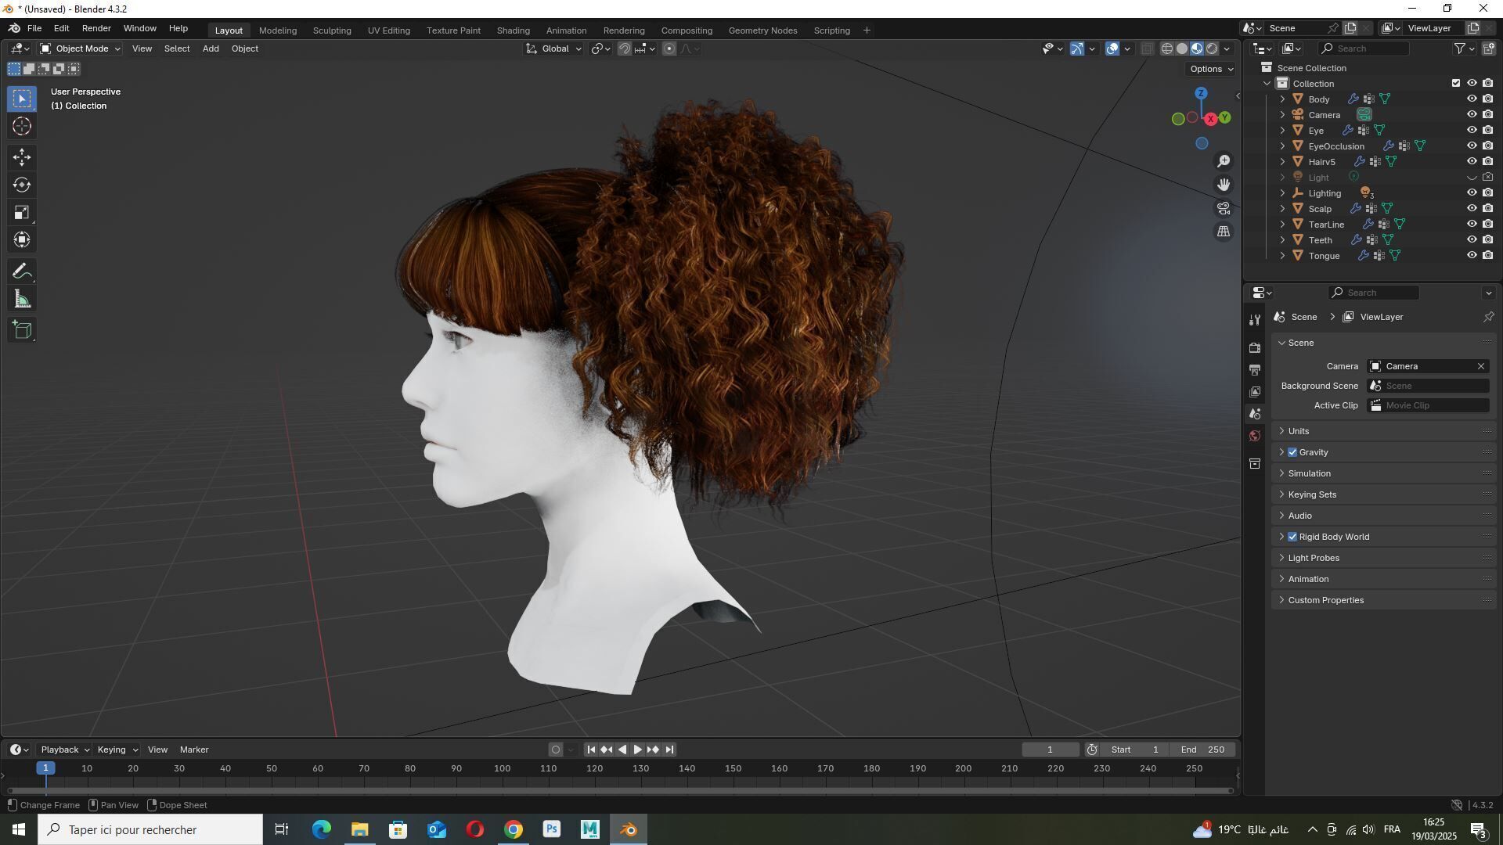Viewport: 1503px width, 845px height.
Task: Select the Annotate tool
Action: 22,271
